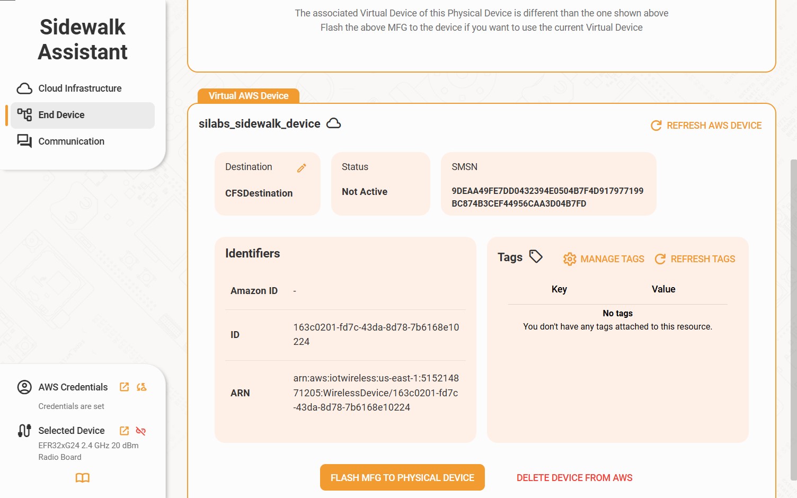
Task: Click Refresh Tags button
Action: click(x=695, y=259)
